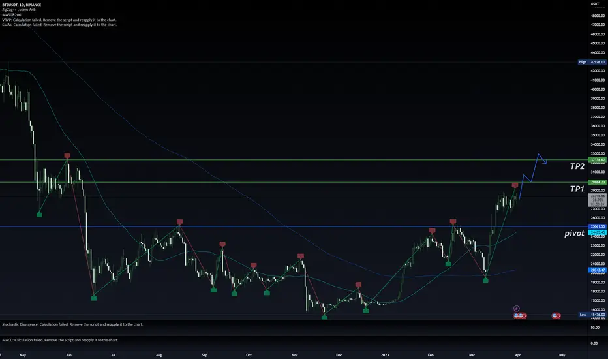
Task: Click the Low 15476.00 price label
Action: click(x=592, y=315)
